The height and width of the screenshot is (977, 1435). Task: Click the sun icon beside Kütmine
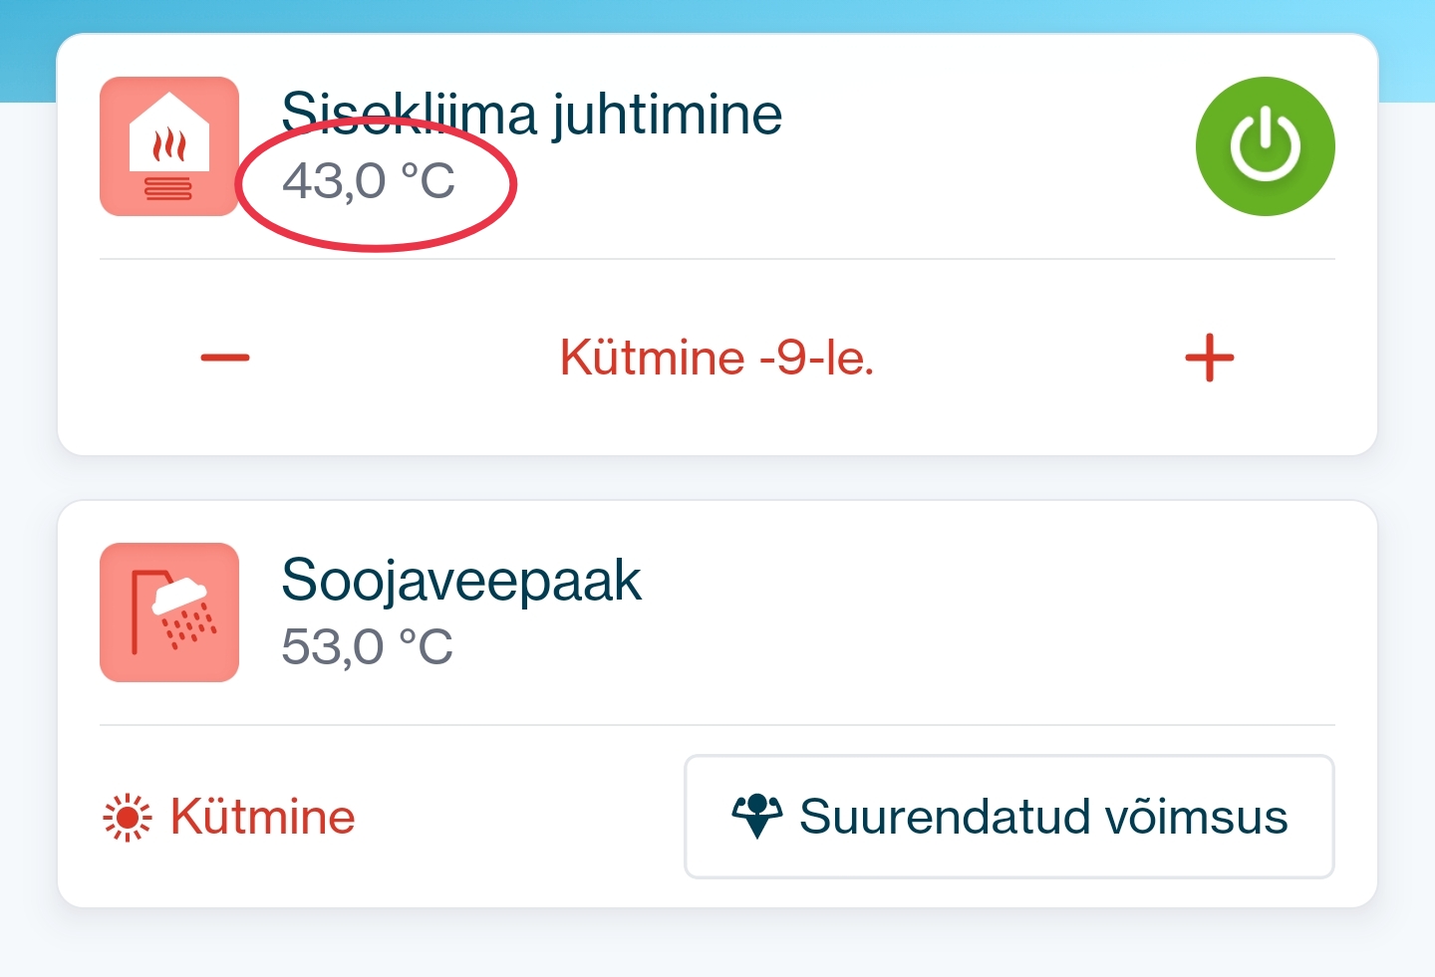pos(128,818)
